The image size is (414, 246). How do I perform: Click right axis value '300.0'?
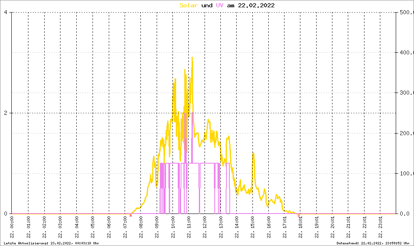click(407, 93)
